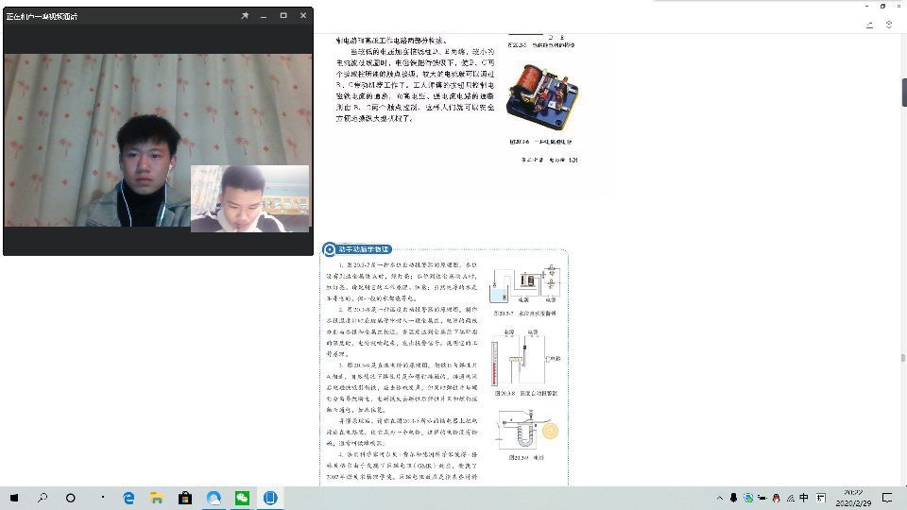Click the microphone tray icon

[x=733, y=498]
